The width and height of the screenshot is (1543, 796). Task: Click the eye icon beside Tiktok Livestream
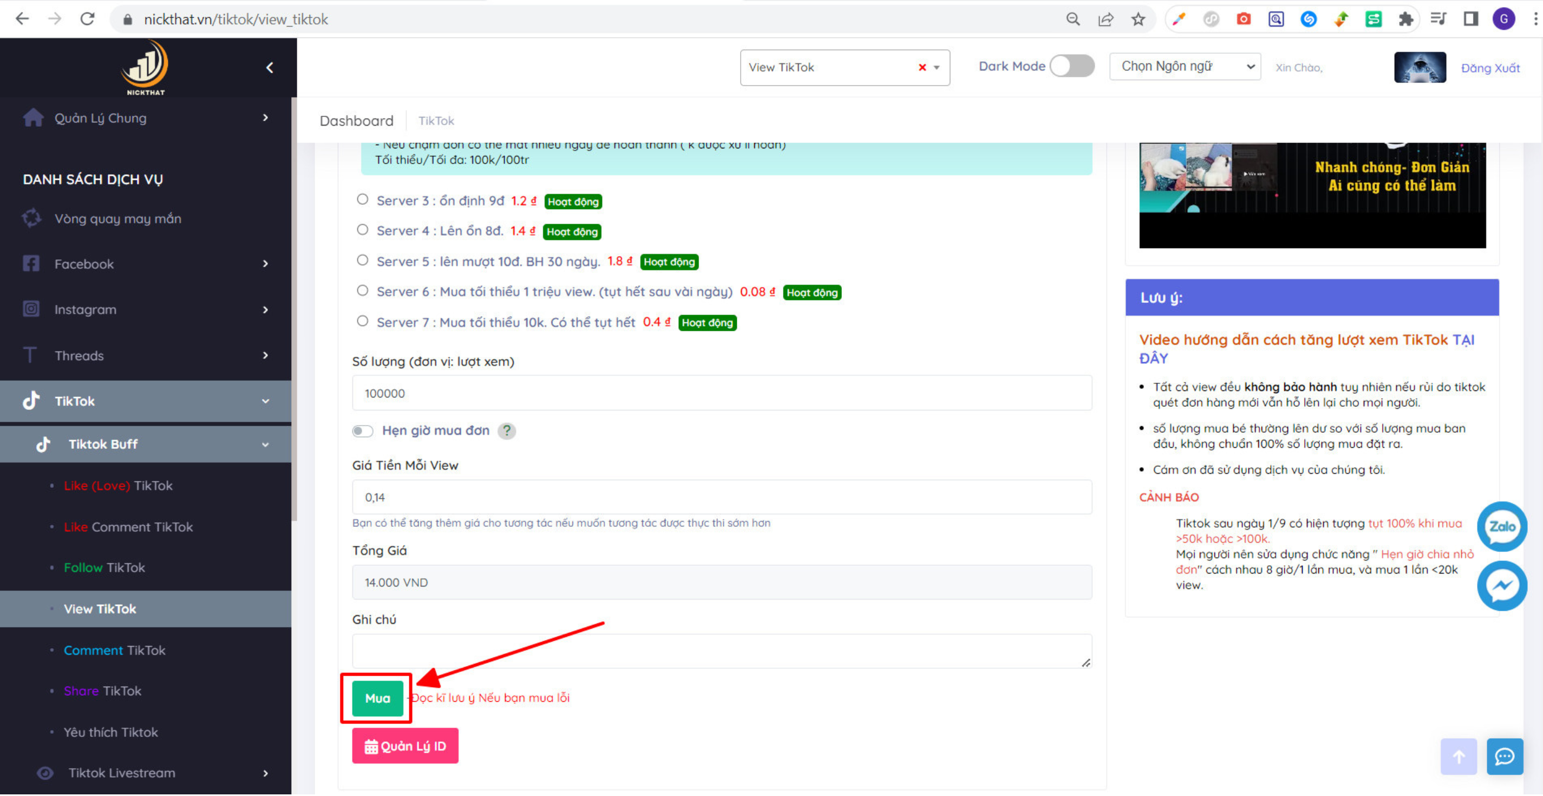45,773
